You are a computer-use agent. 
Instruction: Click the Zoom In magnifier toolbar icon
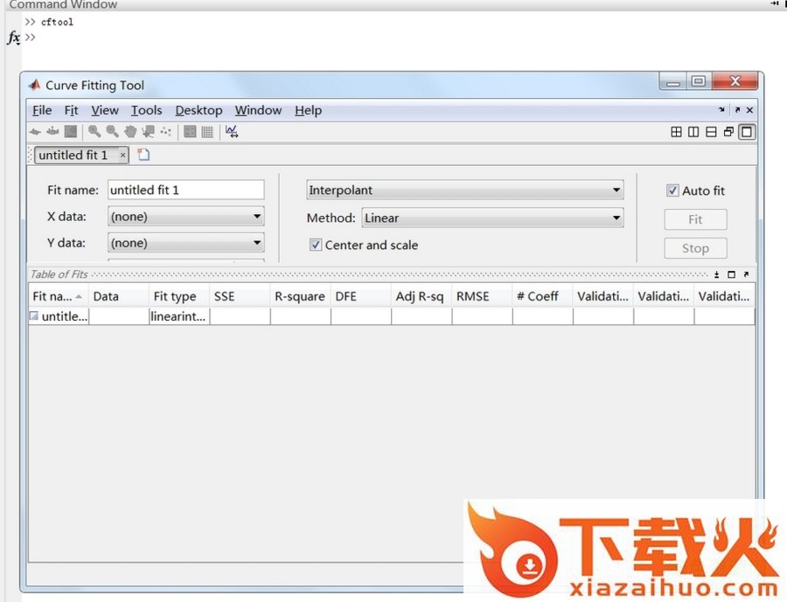tap(94, 132)
